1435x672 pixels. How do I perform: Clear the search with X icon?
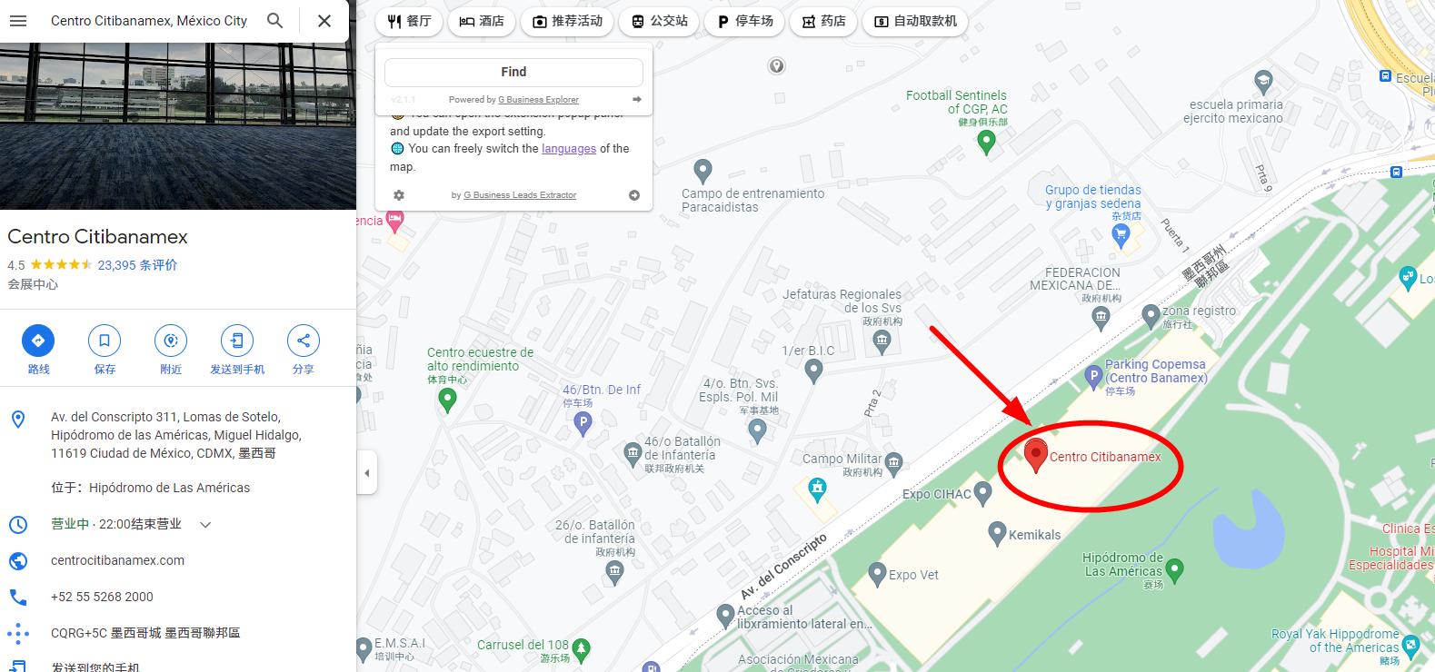324,20
